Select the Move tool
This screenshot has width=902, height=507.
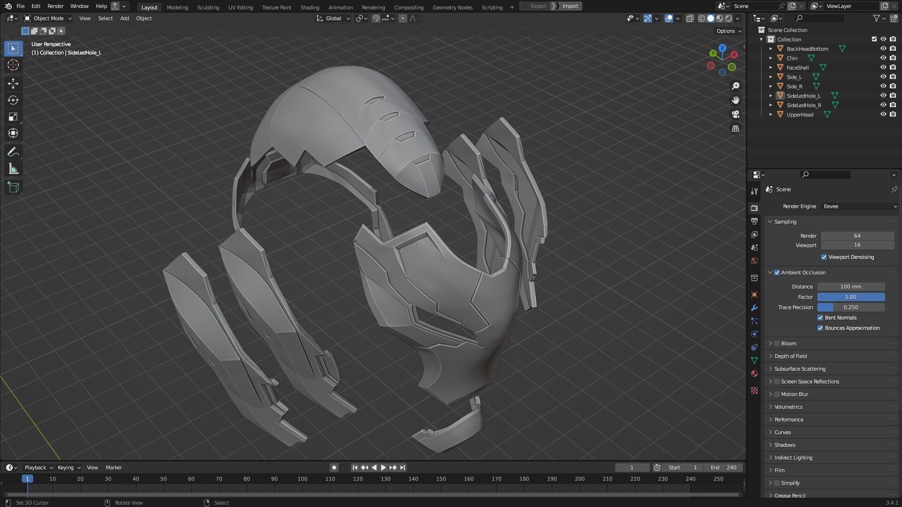(x=13, y=84)
